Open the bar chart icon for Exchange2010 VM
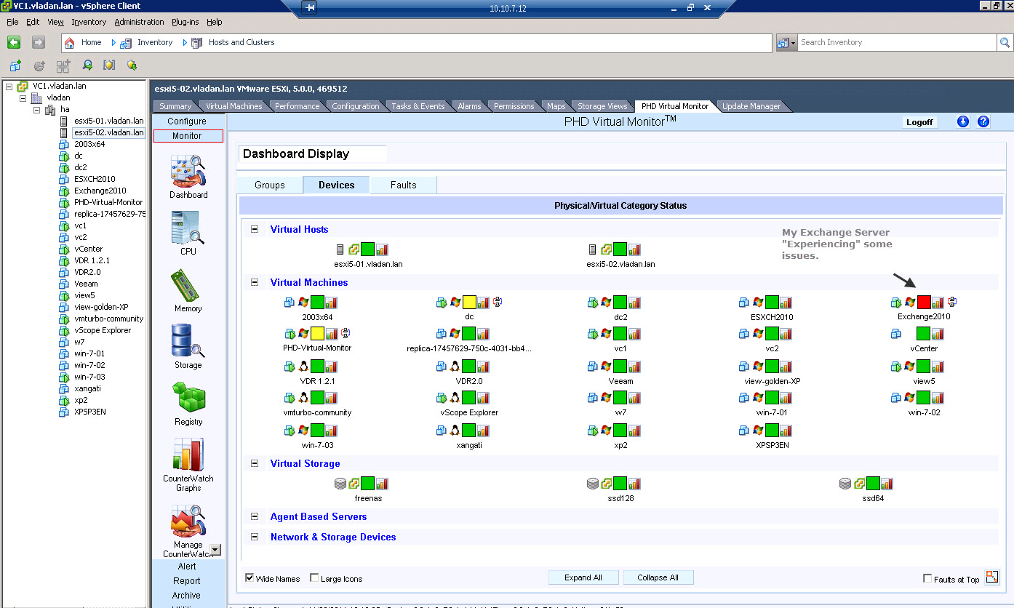Image resolution: width=1014 pixels, height=608 pixels. pos(938,303)
